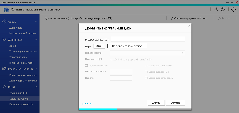The height and width of the screenshot is (113, 239).
Task: Open the global settings gear icon
Action: point(233,10)
